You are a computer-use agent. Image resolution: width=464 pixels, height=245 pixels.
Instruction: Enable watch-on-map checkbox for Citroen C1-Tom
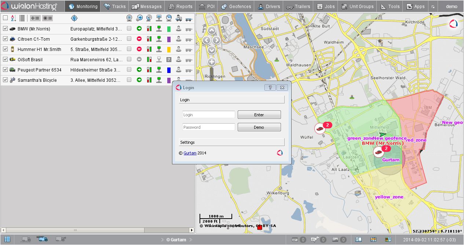[129, 39]
